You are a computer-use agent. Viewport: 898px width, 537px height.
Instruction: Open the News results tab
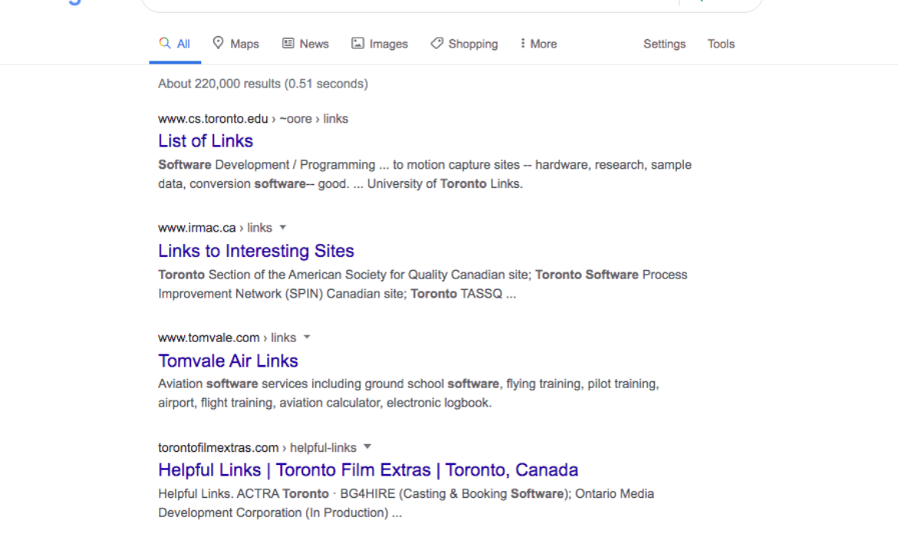(305, 44)
